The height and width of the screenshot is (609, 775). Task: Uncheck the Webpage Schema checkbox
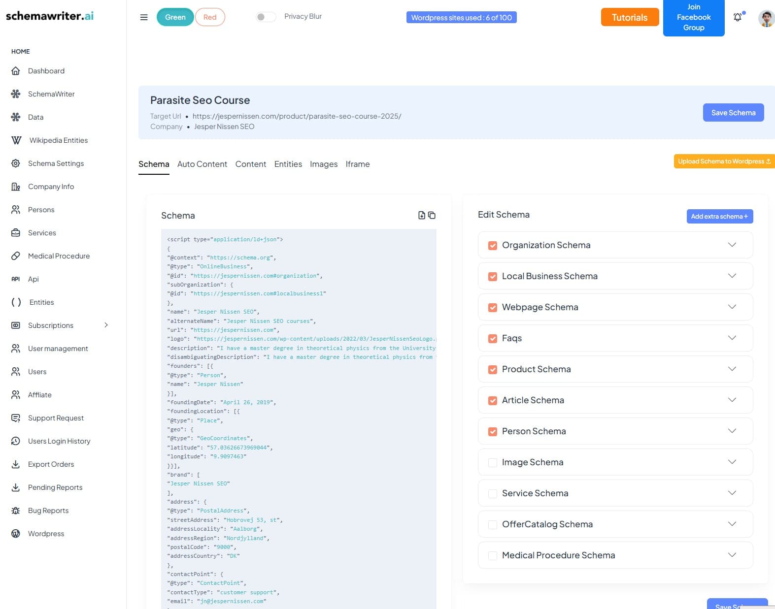click(x=493, y=308)
